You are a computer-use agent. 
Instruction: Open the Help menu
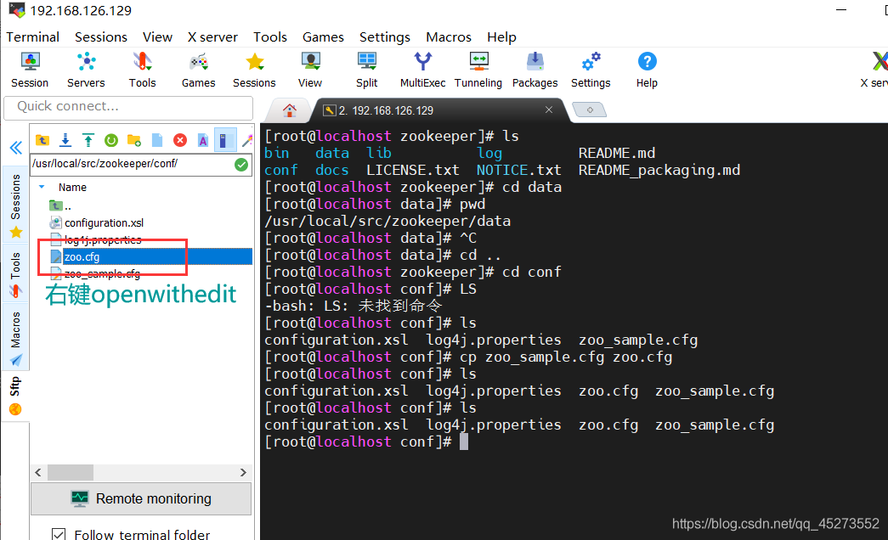coord(501,37)
